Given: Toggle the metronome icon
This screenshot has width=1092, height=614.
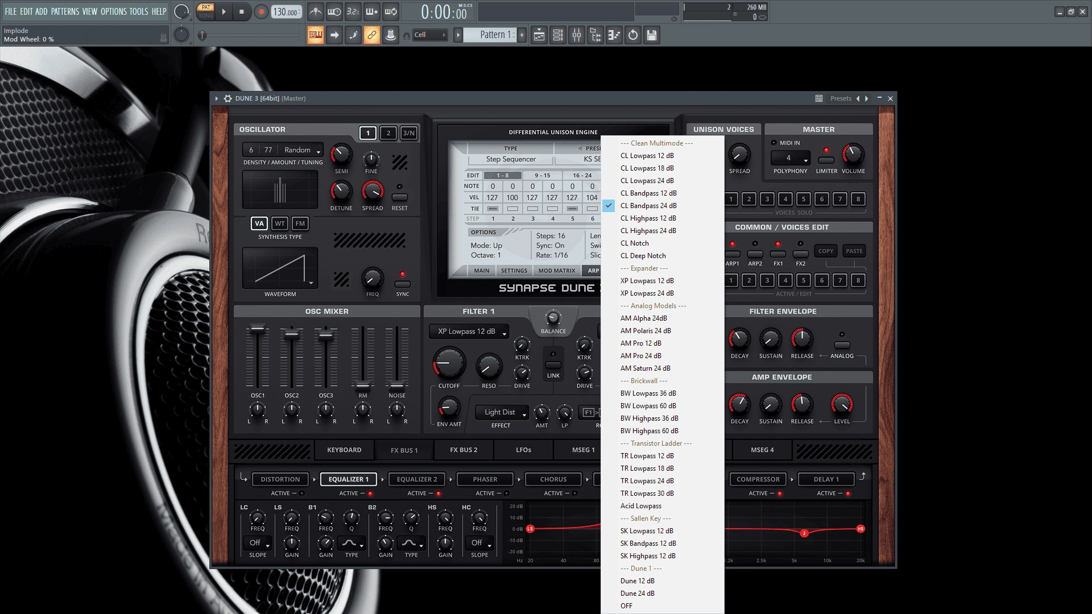Looking at the screenshot, I should click(316, 11).
